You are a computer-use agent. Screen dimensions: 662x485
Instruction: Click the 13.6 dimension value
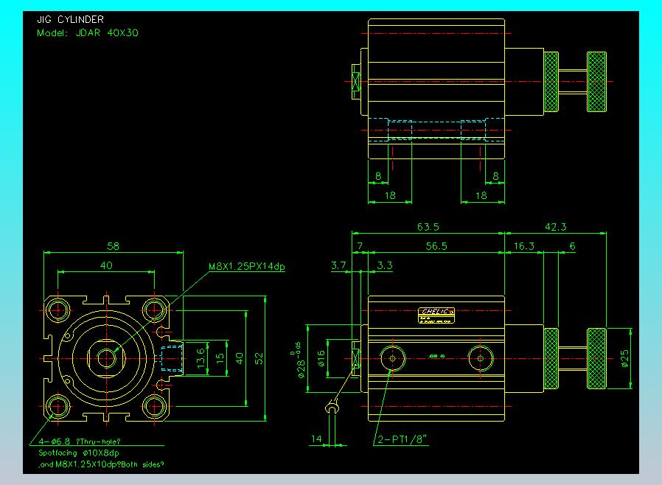[201, 358]
